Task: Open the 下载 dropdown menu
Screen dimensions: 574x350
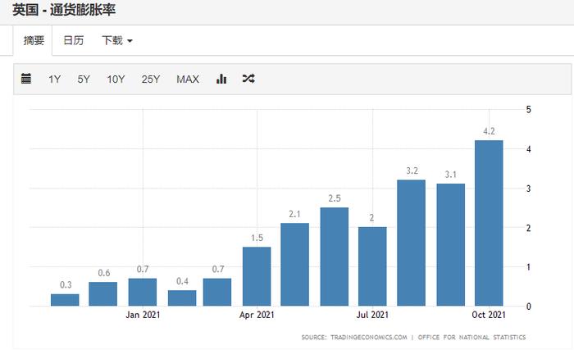Action: tap(116, 40)
